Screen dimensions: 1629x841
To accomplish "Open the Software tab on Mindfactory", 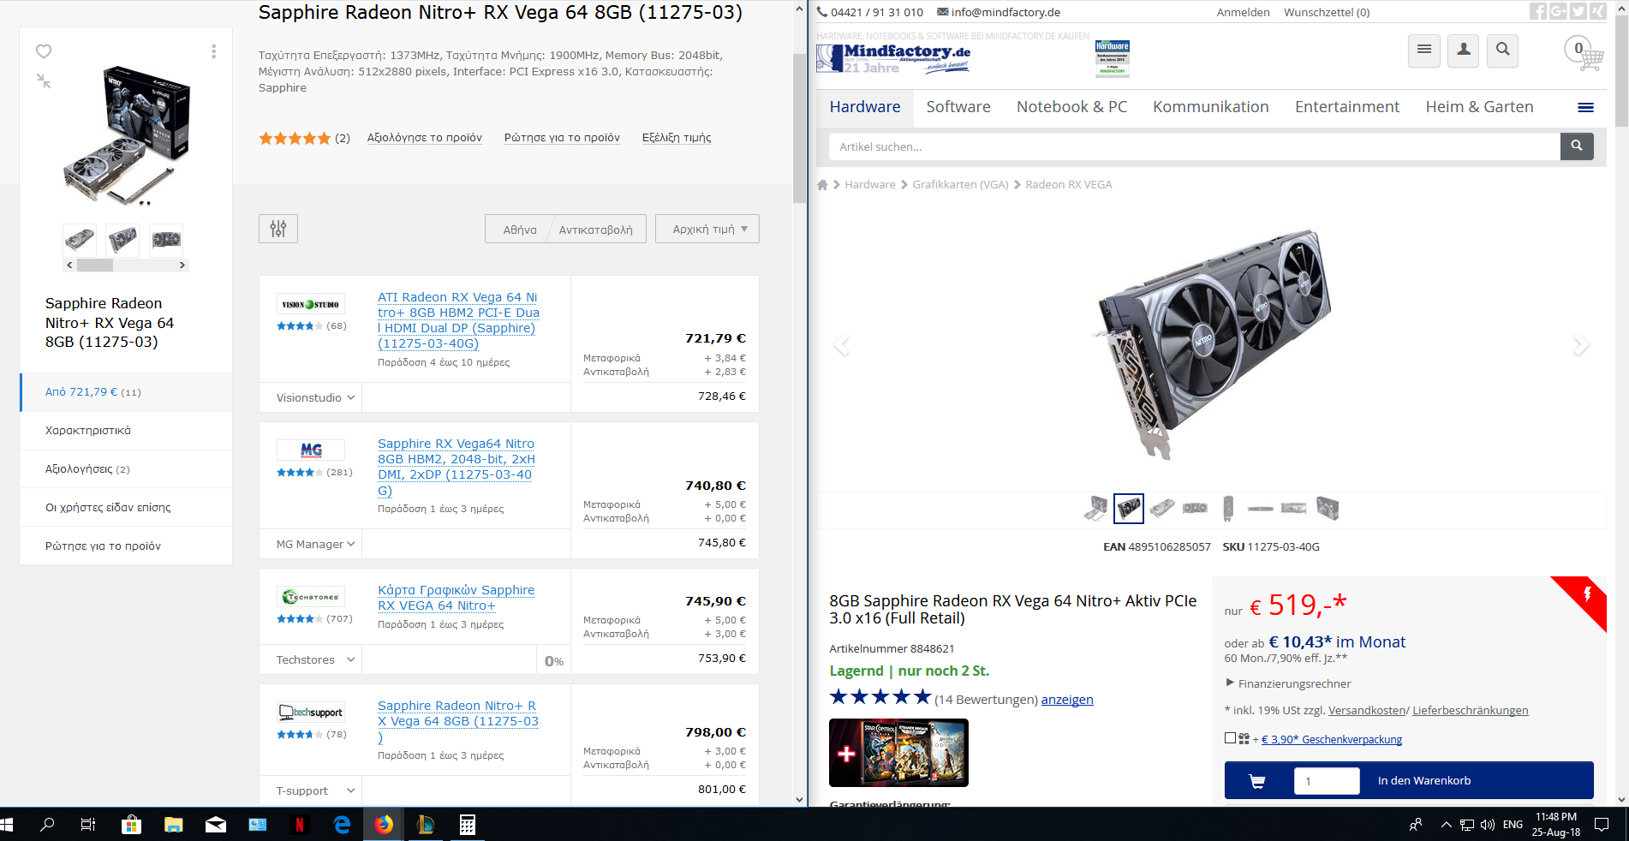I will tap(958, 107).
